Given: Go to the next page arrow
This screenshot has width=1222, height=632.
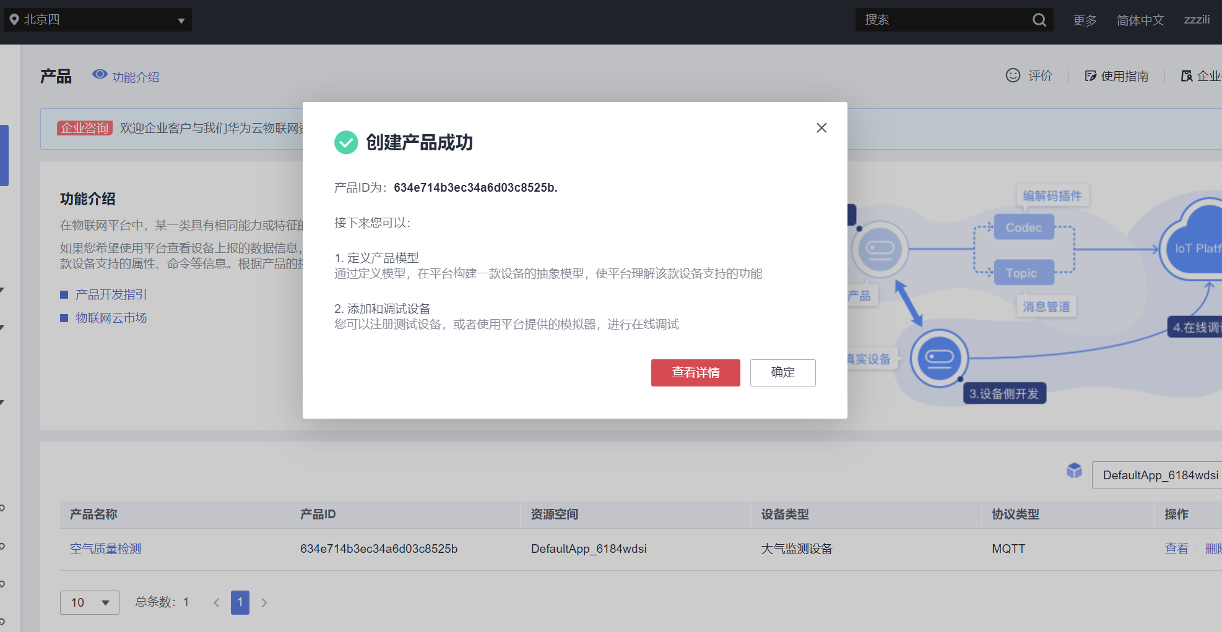Looking at the screenshot, I should point(264,603).
